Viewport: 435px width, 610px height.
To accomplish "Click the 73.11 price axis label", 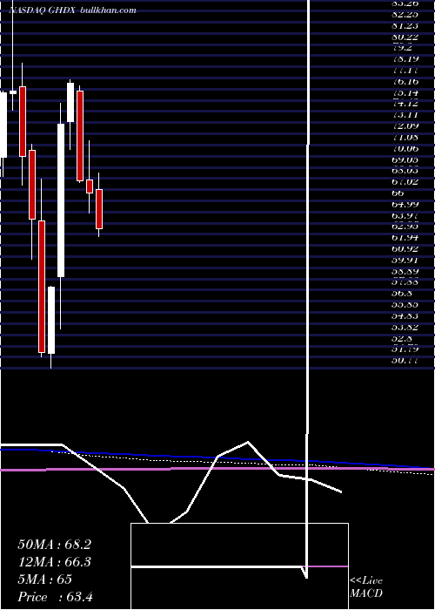I will (405, 114).
